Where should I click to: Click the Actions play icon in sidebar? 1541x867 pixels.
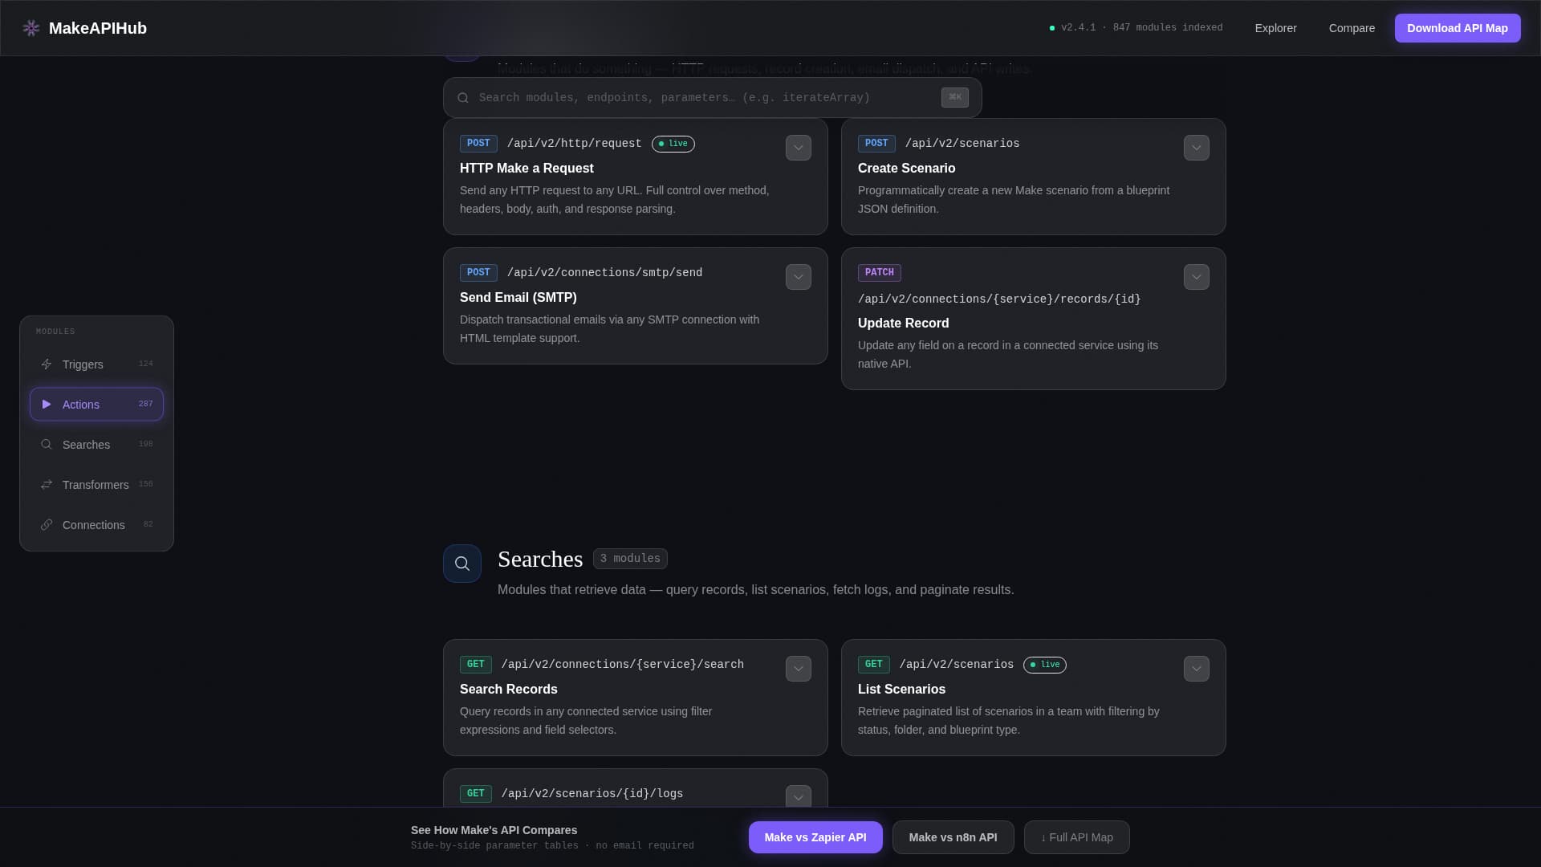[x=47, y=405]
